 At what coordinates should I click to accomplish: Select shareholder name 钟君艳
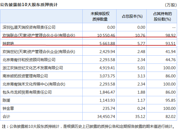[8, 43]
